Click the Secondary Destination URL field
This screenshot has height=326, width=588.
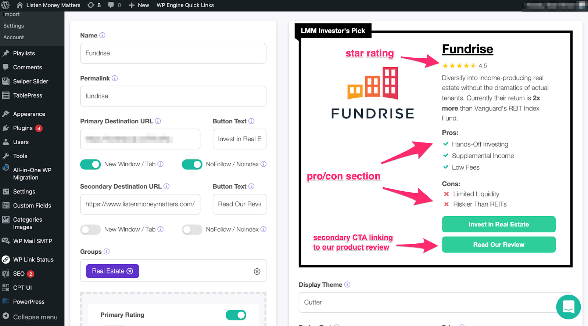coord(140,204)
